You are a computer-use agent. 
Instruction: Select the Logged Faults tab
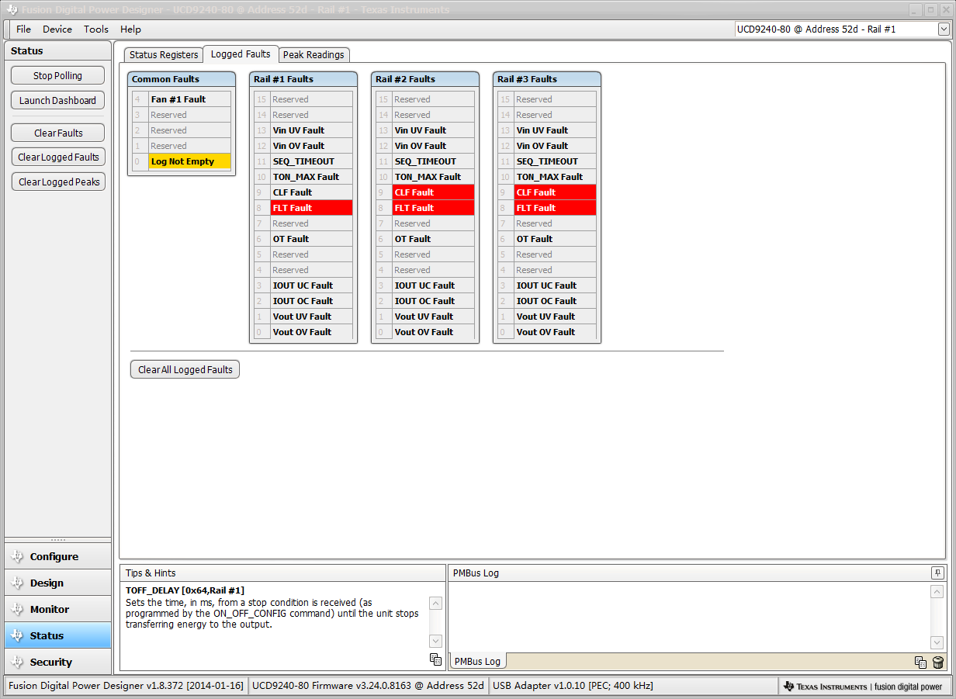point(241,54)
